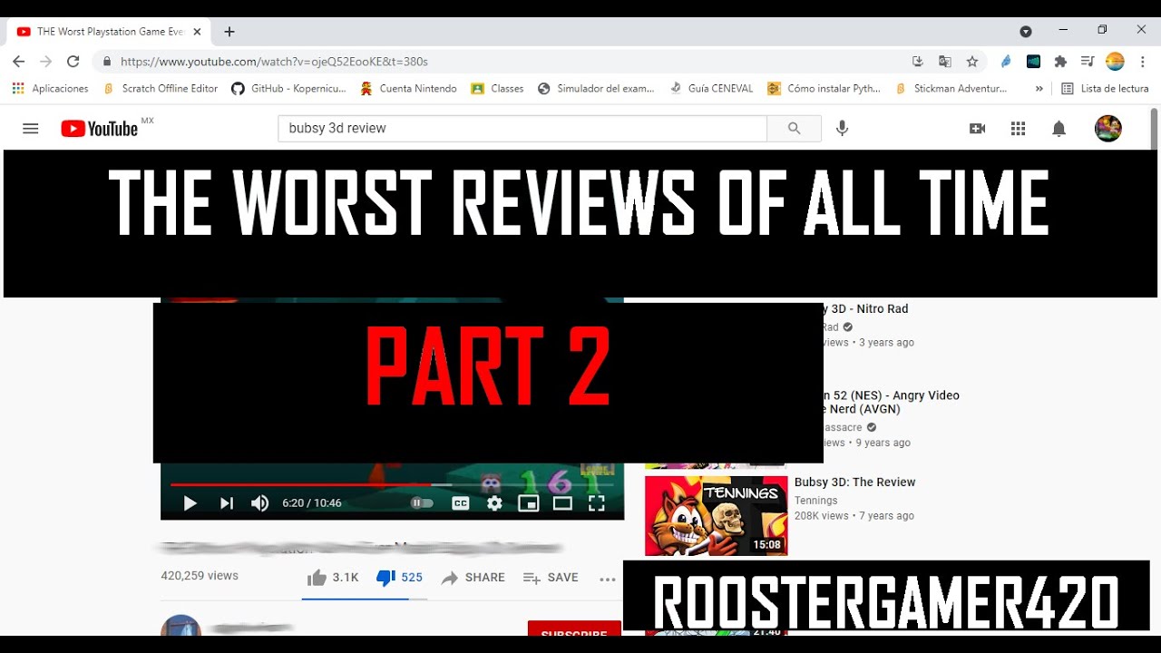The image size is (1161, 653).
Task: Toggle the dislike thumbs down 525
Action: click(399, 578)
